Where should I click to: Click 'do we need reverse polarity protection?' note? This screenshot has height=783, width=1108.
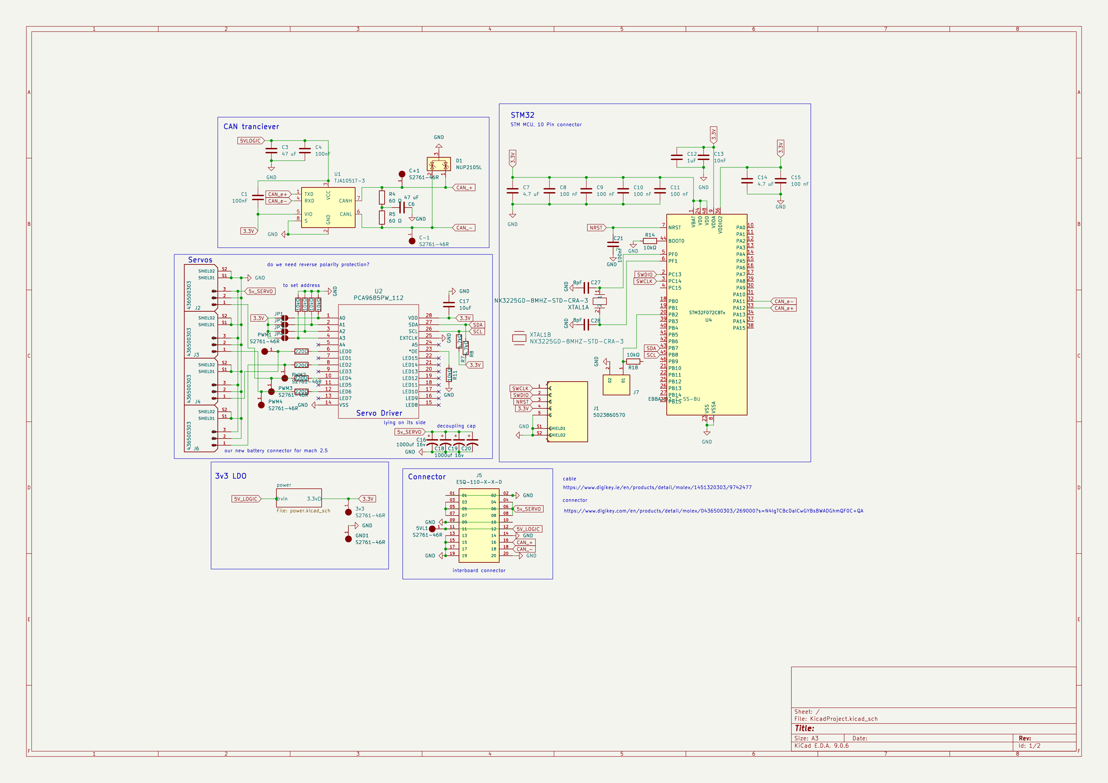click(318, 265)
